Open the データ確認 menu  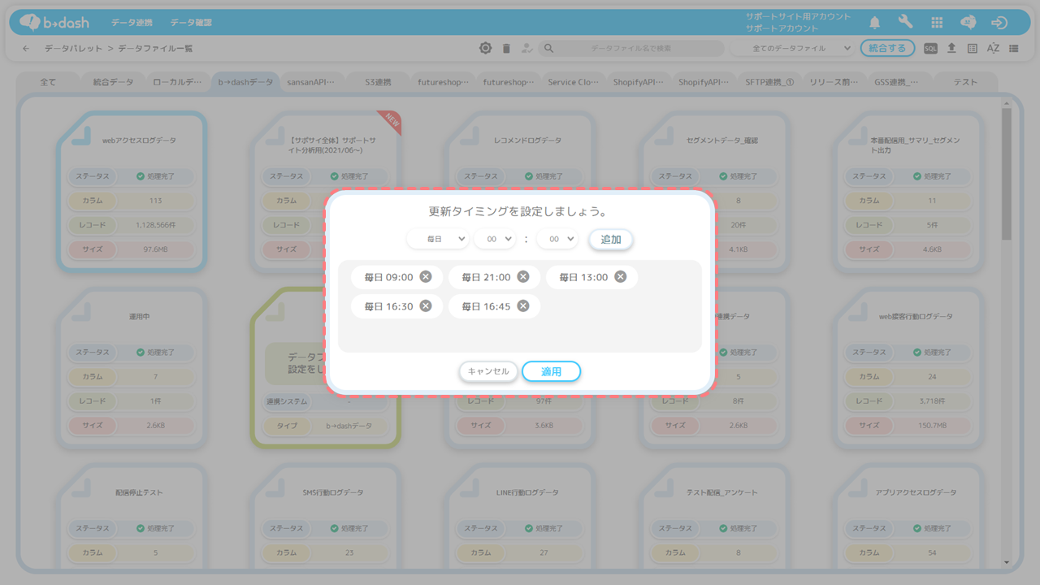pos(192,23)
